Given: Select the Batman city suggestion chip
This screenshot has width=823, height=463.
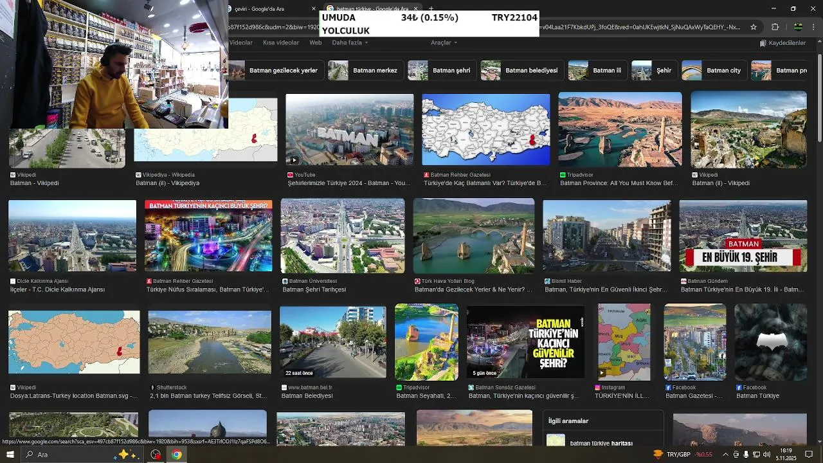Looking at the screenshot, I should 713,71.
